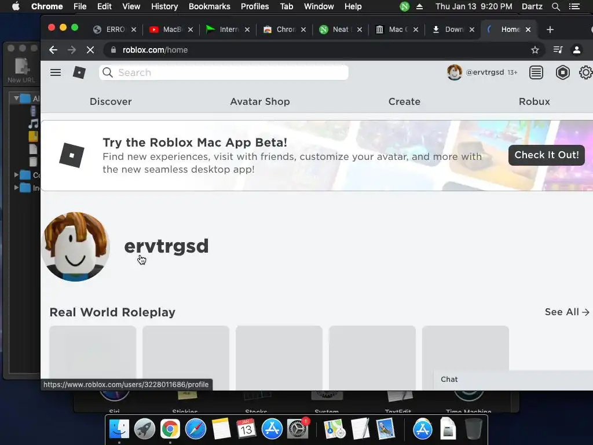Click See All for Real World Roleplay
Screen dimensions: 593x445
pyautogui.click(x=567, y=312)
